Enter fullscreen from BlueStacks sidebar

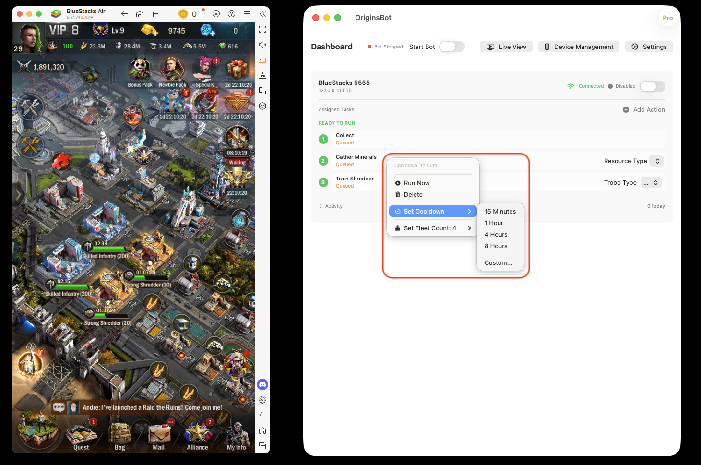click(x=262, y=29)
